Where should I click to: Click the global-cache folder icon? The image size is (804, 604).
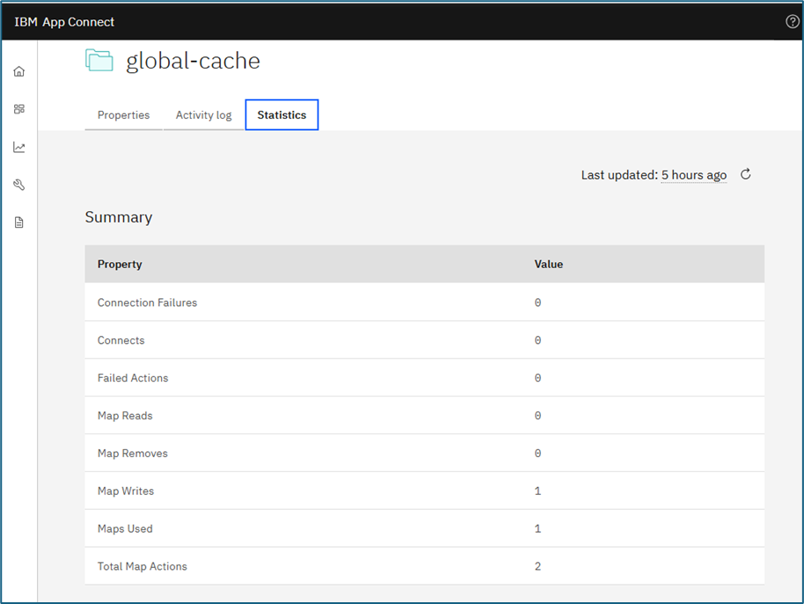pyautogui.click(x=100, y=60)
